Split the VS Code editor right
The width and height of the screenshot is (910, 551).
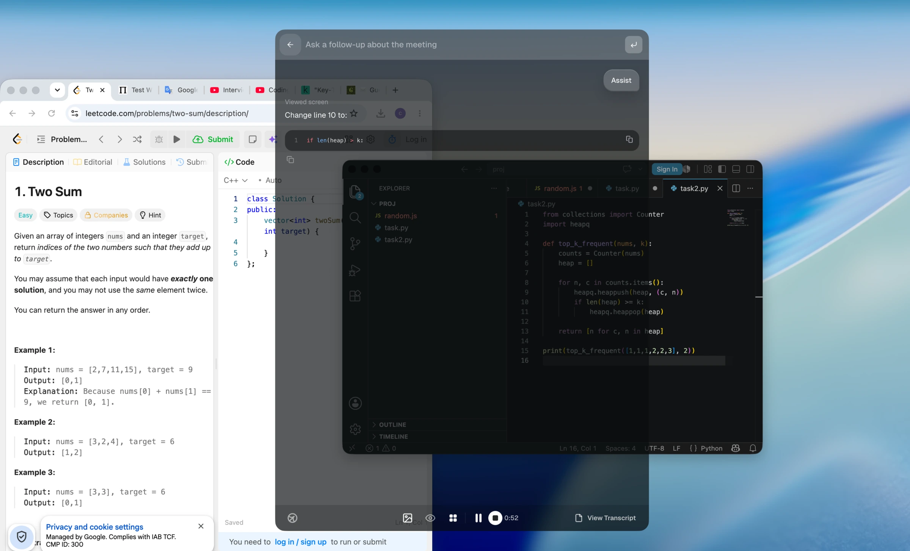coord(736,188)
